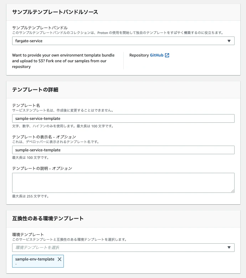The width and height of the screenshot is (246, 278).
Task: Click the サンプルテンプレートバンドル field label
Action: tap(40, 28)
